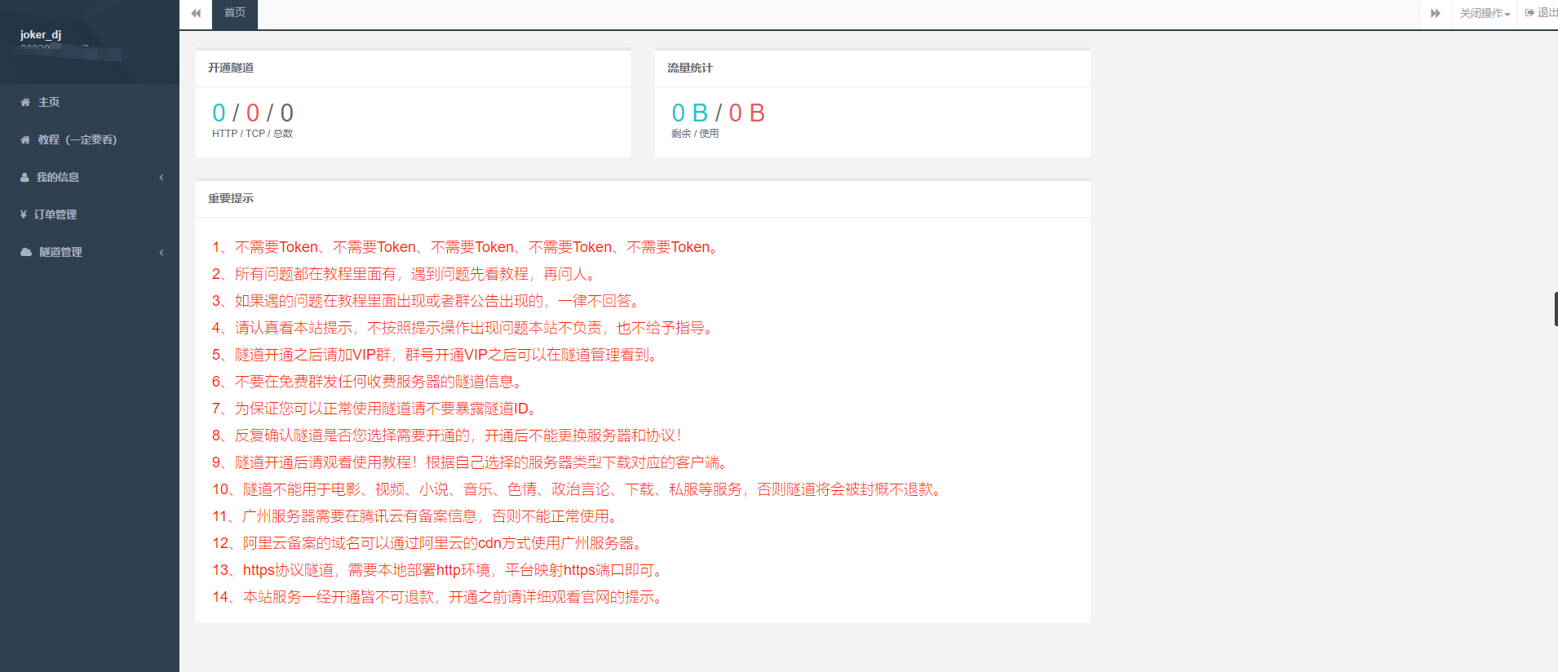Click the cloud icon beside 隧道管理
The height and width of the screenshot is (672, 1558).
point(26,252)
